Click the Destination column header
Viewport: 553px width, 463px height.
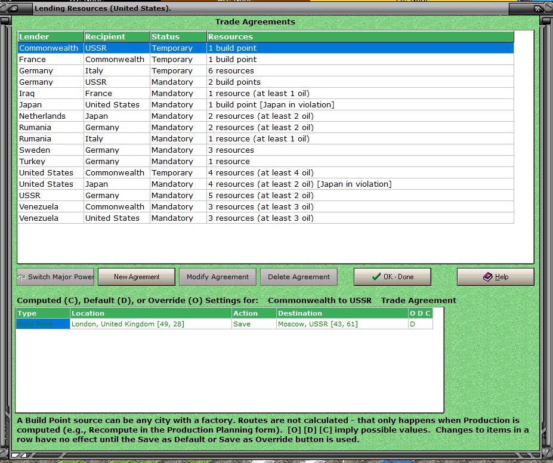(342, 313)
